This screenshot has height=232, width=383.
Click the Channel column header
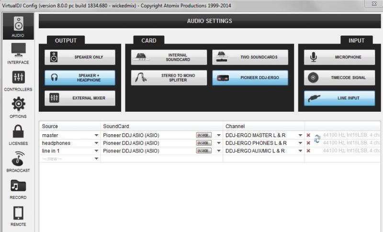coord(264,126)
